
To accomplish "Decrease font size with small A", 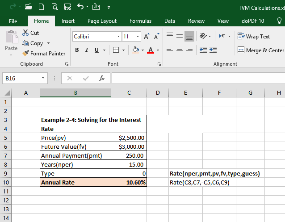I will (156, 36).
